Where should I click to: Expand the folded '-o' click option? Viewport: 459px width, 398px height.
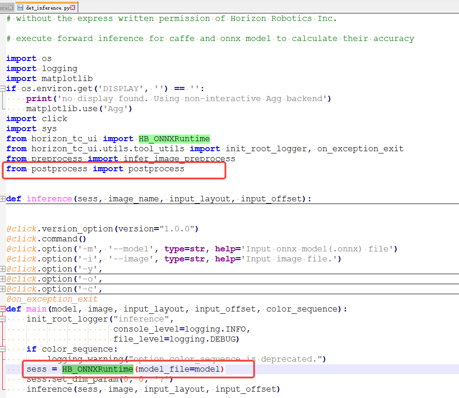(x=3, y=279)
